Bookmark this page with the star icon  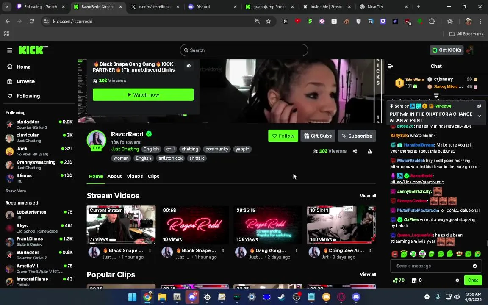pos(268,21)
